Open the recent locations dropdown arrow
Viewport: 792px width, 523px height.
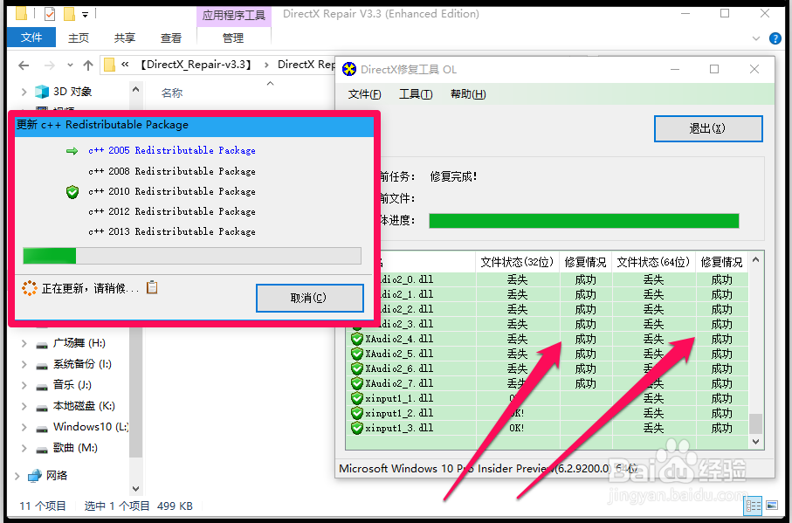pyautogui.click(x=70, y=65)
